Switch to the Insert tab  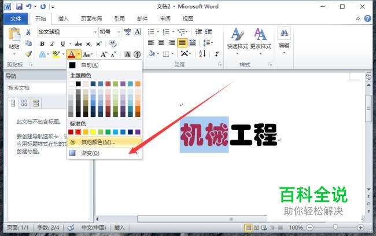[x=63, y=19]
